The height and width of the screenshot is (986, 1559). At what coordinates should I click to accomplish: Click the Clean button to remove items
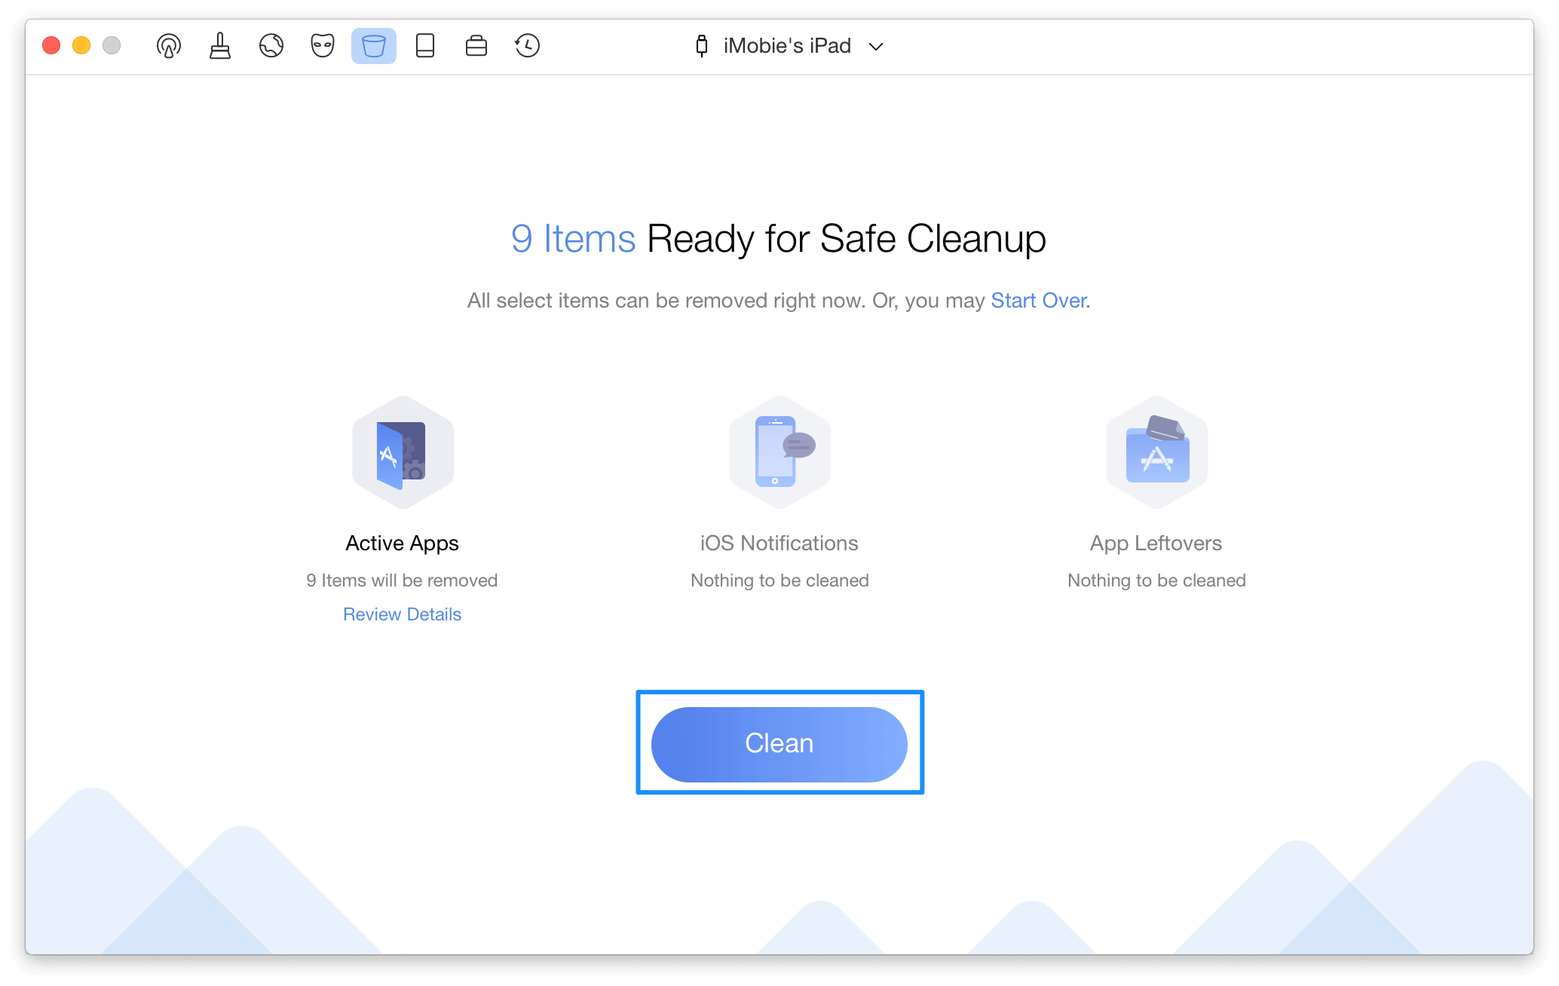point(779,743)
